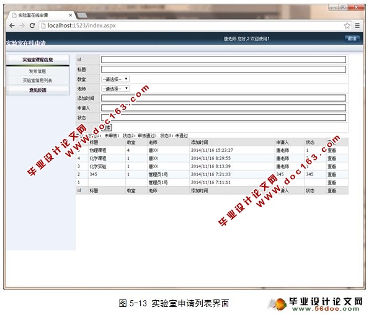Open 意见反馈 in the sidebar
This screenshot has height=315, width=369.
(38, 90)
